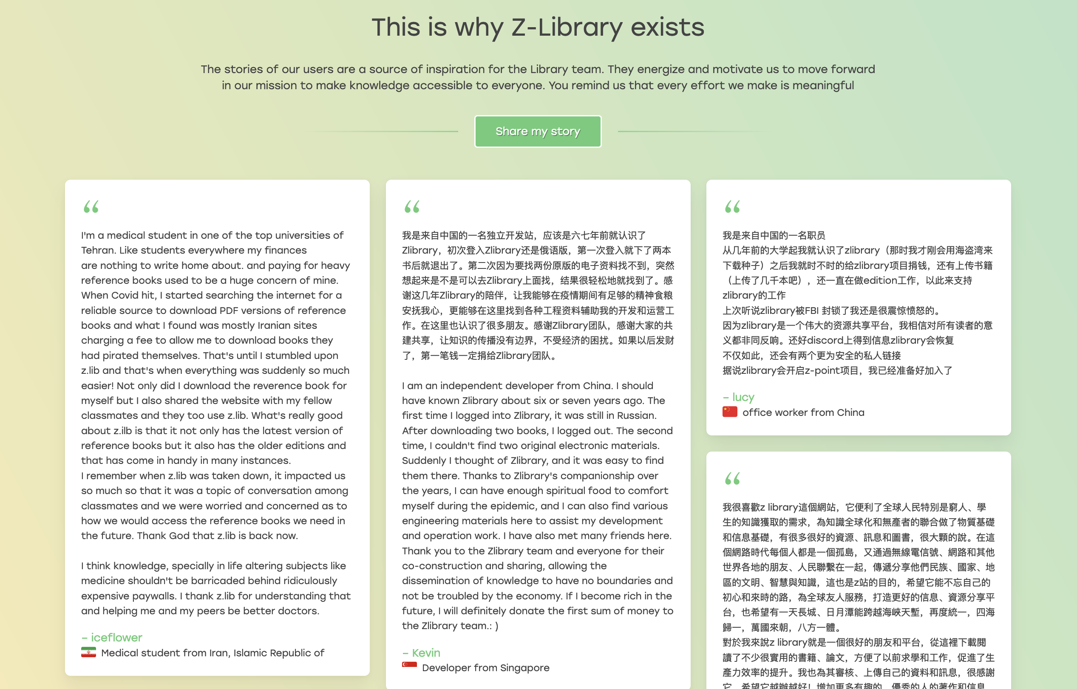Click the Share my story button
The image size is (1077, 689).
[x=538, y=132]
